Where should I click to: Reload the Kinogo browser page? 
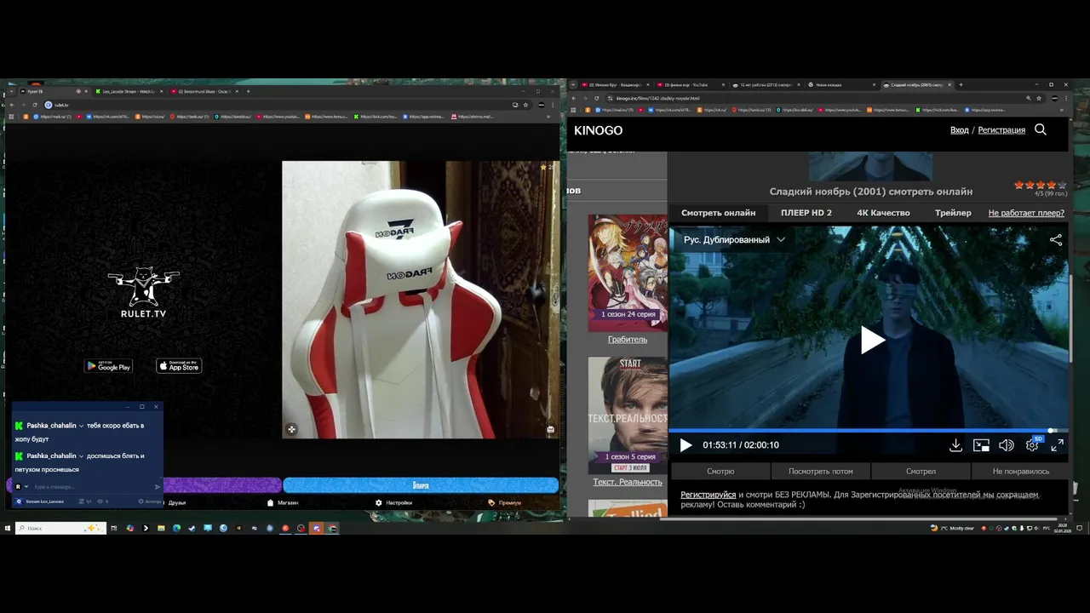point(597,98)
